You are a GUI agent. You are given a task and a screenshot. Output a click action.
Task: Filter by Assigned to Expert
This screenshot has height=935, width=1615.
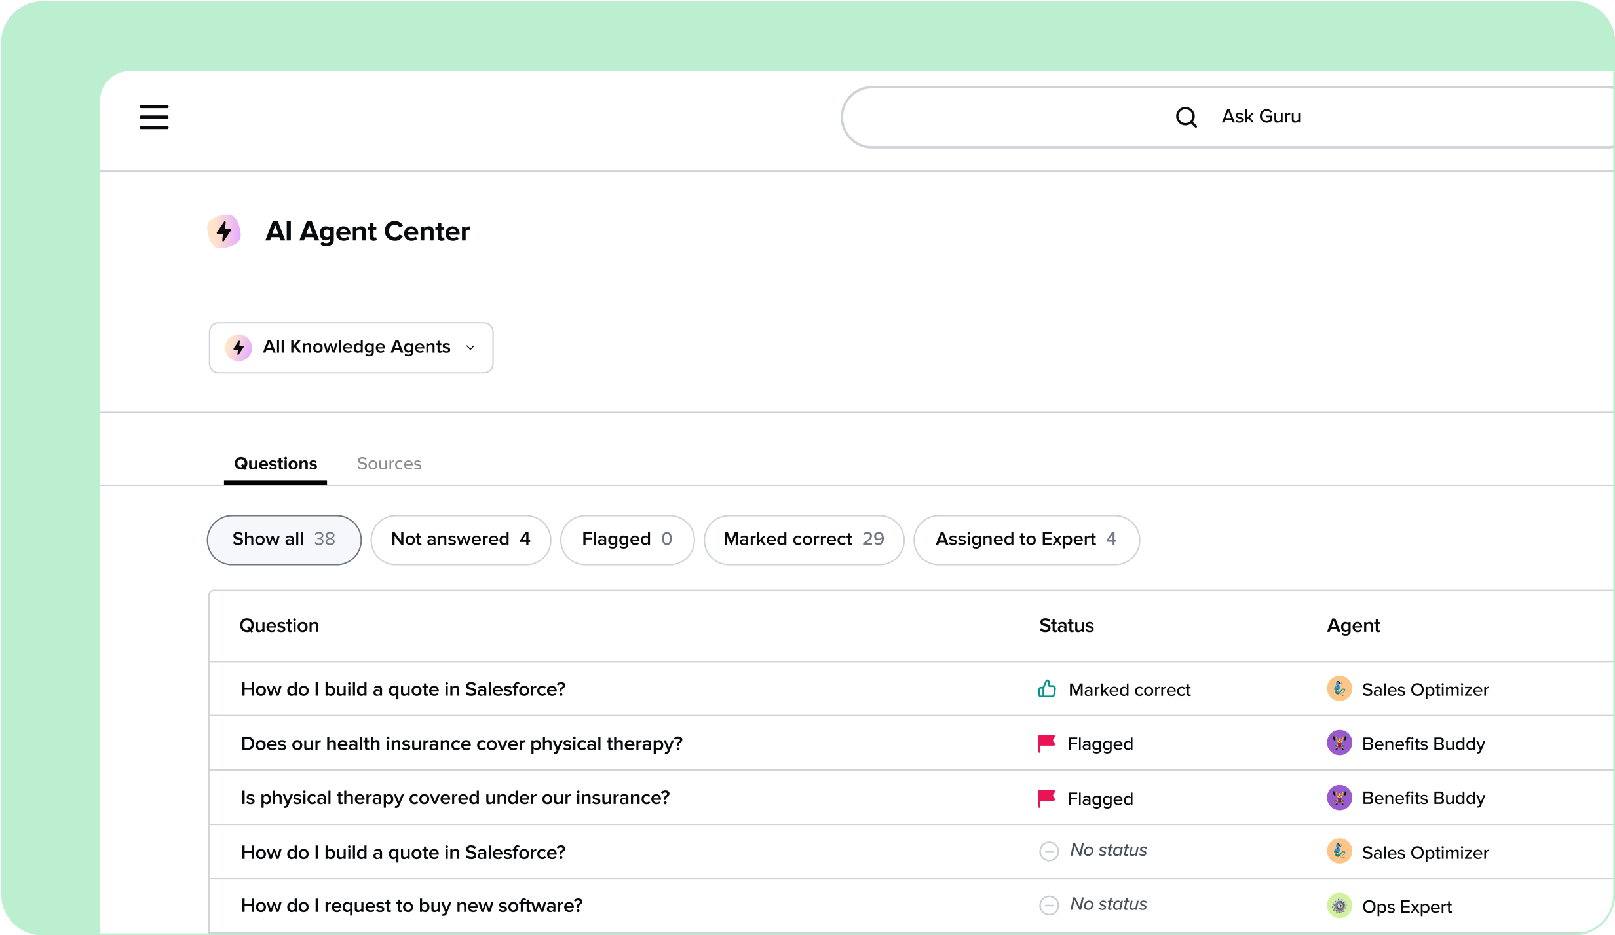(1025, 540)
